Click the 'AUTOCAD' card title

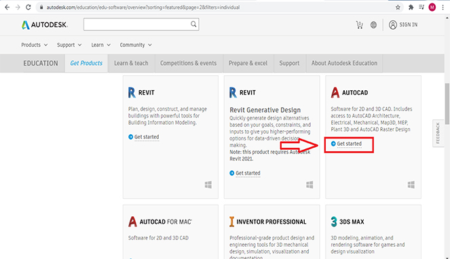tap(355, 93)
